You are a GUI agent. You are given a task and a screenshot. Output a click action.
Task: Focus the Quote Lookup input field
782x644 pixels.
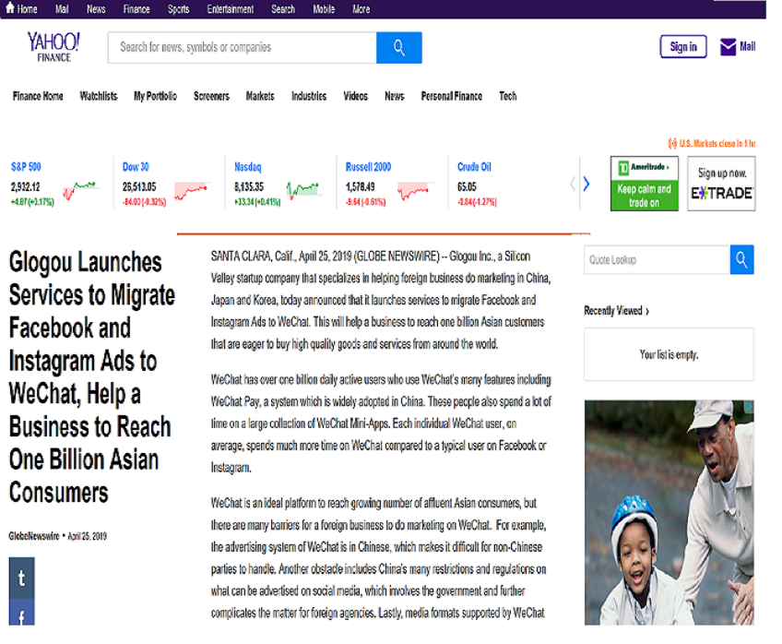(x=657, y=259)
